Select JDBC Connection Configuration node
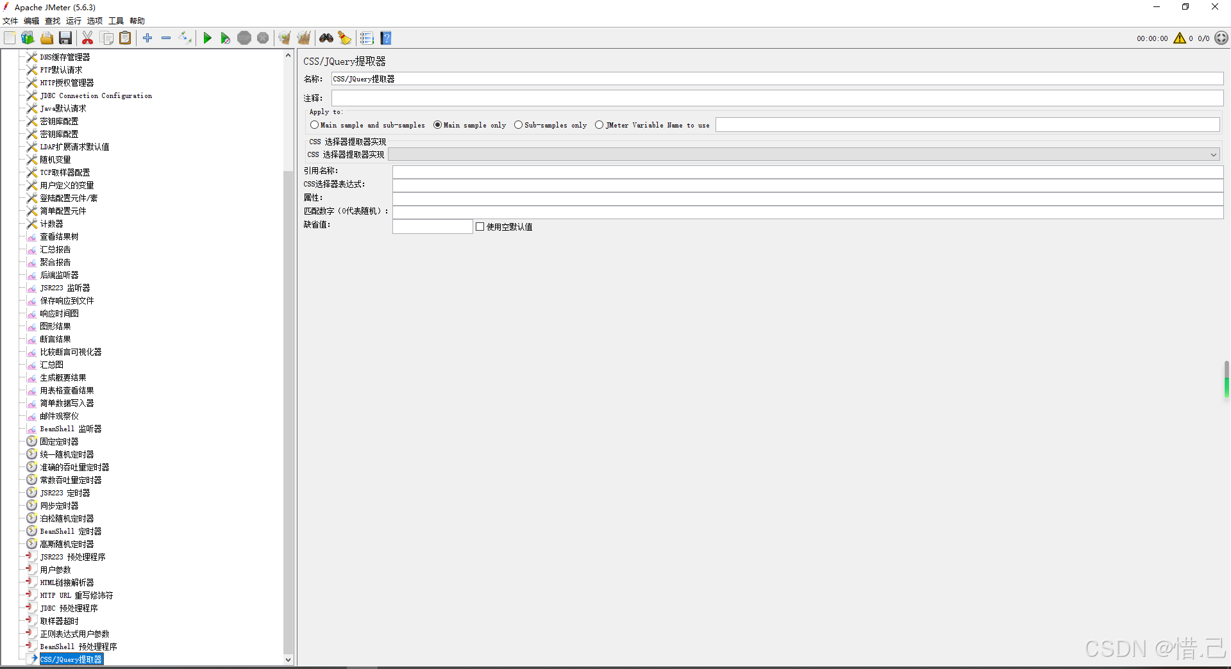 (96, 95)
